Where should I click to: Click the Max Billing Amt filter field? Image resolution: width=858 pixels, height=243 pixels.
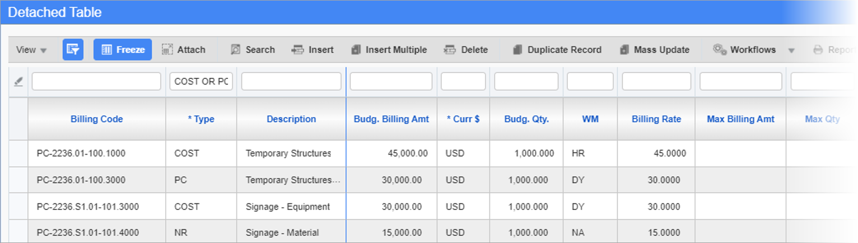[x=741, y=82]
